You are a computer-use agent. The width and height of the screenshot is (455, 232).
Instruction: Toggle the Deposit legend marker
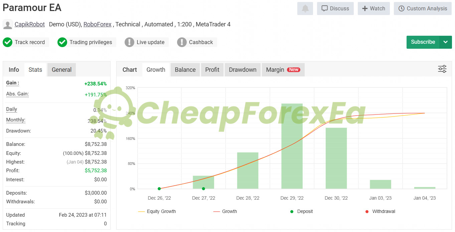pos(302,212)
